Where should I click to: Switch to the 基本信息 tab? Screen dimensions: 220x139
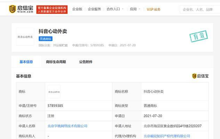pyautogui.click(x=26, y=62)
